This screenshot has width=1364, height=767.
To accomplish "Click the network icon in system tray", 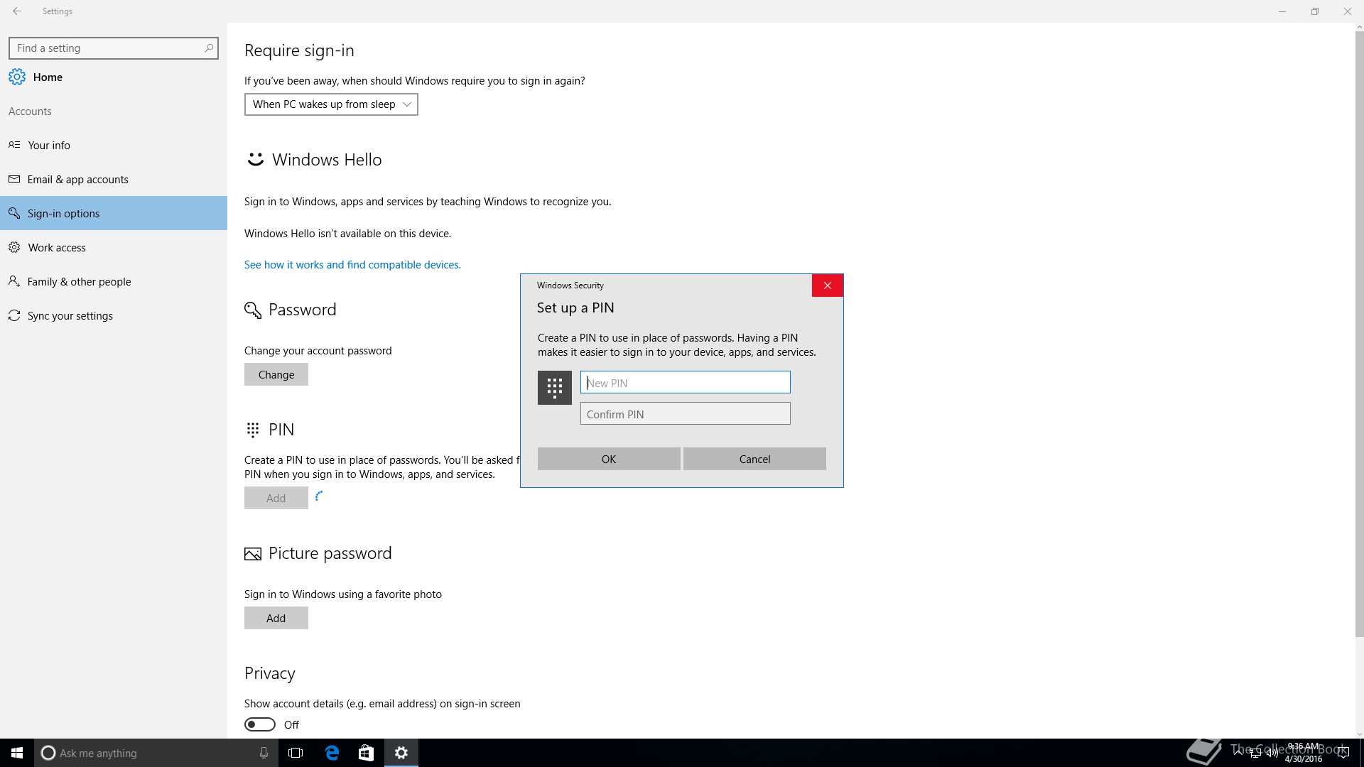I will pos(1255,753).
